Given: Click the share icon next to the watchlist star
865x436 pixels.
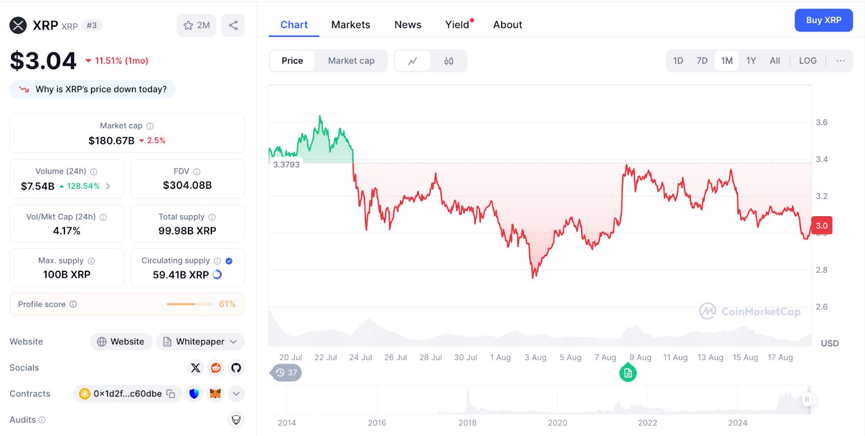Looking at the screenshot, I should 233,25.
